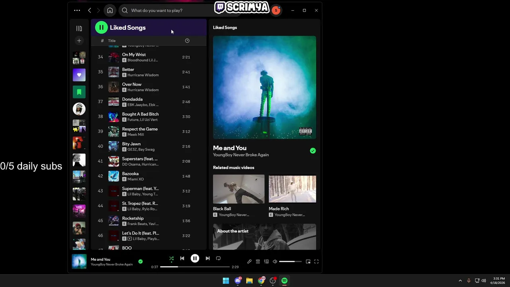Image resolution: width=510 pixels, height=287 pixels.
Task: Open artist link 'Miami XO'
Action: click(135, 179)
